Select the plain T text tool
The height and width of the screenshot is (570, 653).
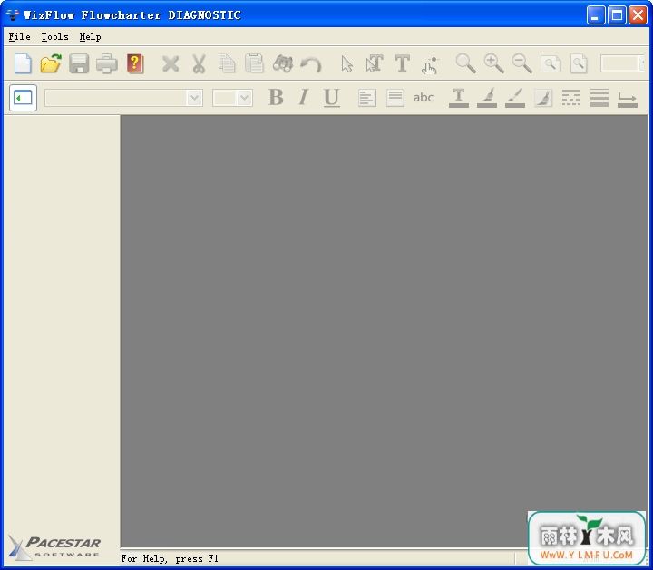[403, 64]
